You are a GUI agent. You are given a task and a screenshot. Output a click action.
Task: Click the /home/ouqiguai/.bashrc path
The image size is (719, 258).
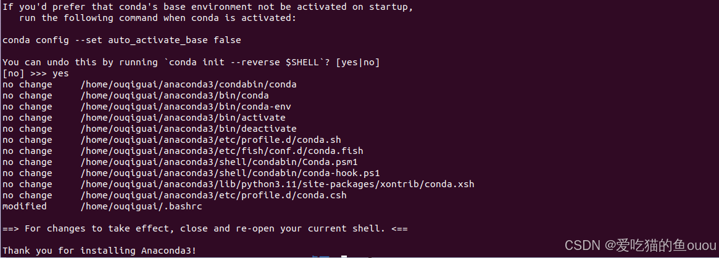click(x=141, y=206)
